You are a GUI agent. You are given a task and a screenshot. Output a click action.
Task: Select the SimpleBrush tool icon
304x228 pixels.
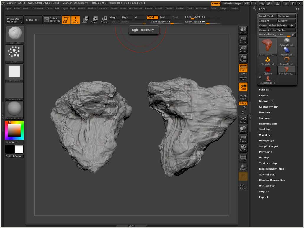pos(268,60)
